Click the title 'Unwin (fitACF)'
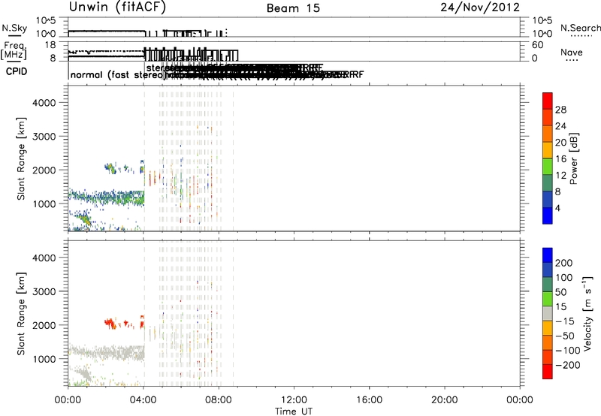This screenshot has width=601, height=416. [117, 7]
